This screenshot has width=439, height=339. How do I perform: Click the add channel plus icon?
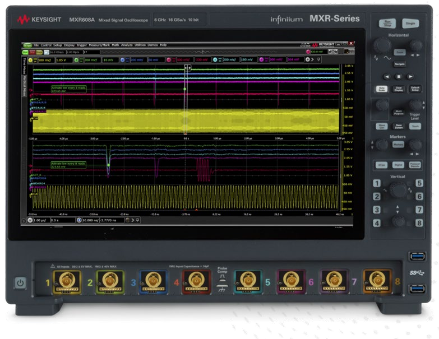308,59
